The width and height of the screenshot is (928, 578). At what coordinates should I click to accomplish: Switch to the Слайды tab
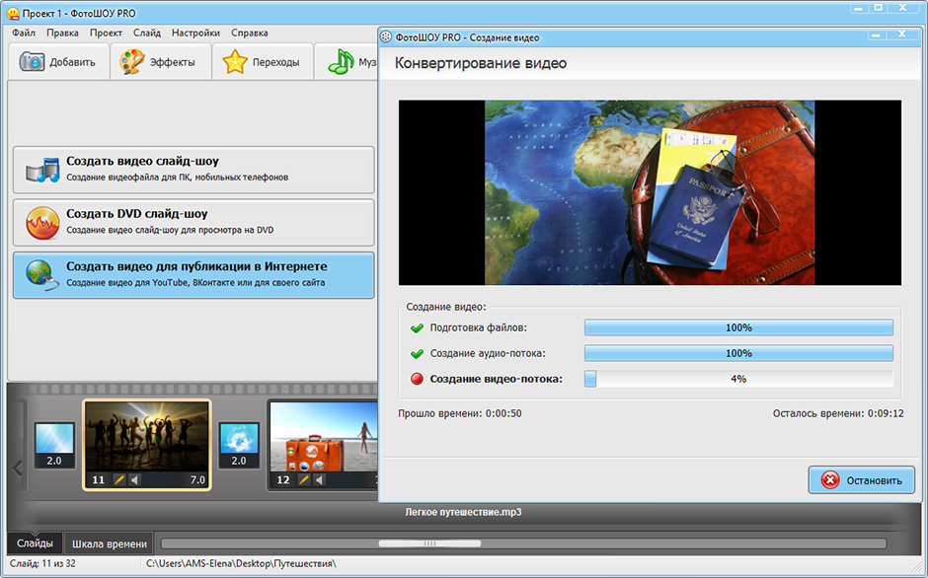pos(35,543)
